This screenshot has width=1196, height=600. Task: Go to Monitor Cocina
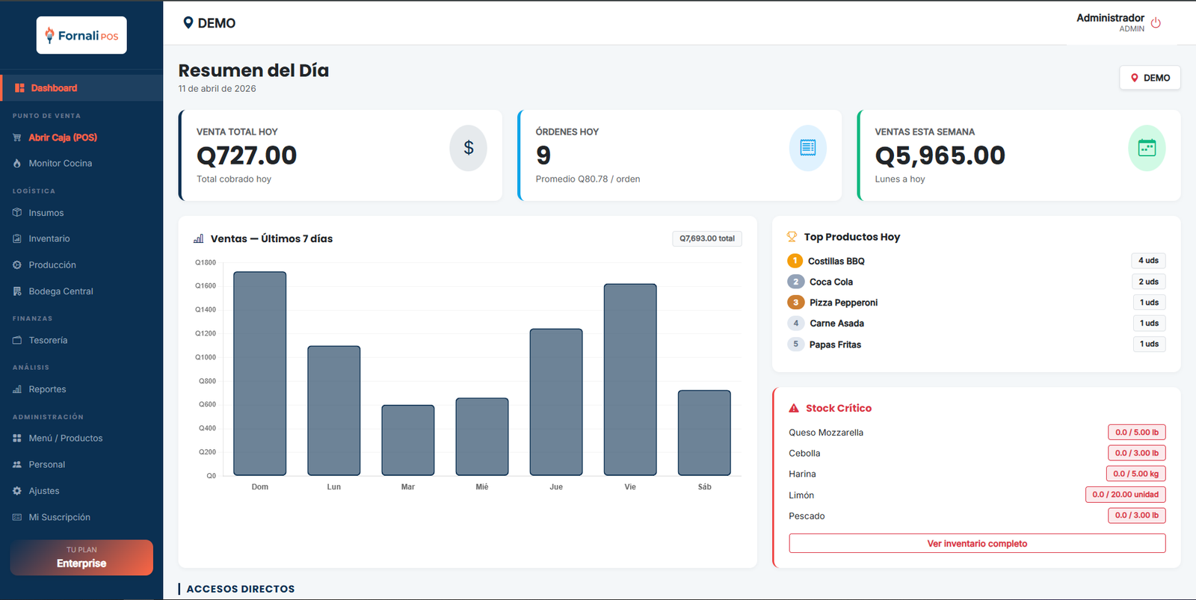(x=60, y=164)
